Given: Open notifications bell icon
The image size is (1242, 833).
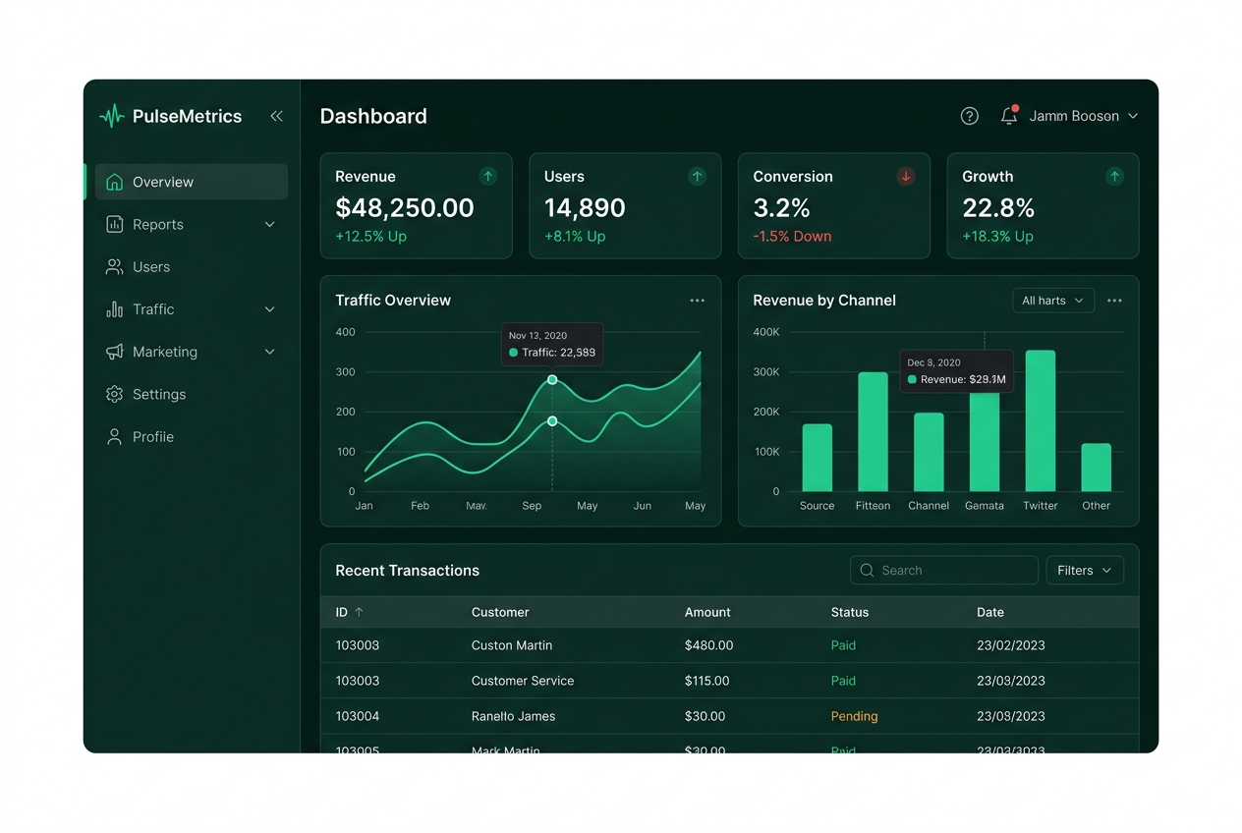Looking at the screenshot, I should (1009, 115).
